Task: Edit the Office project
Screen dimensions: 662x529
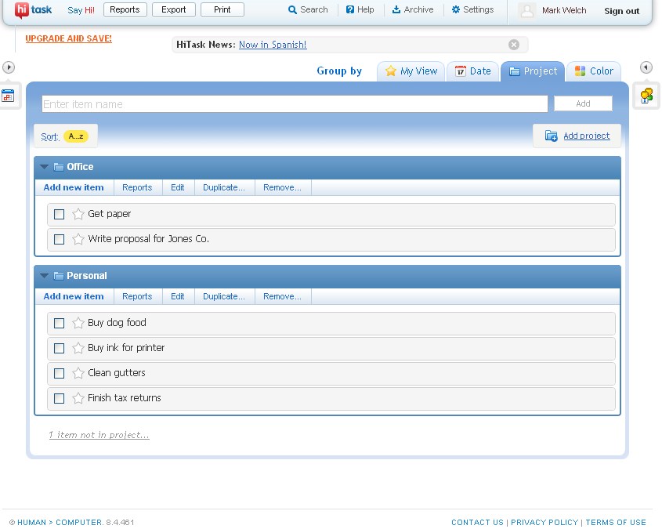Action: (177, 187)
